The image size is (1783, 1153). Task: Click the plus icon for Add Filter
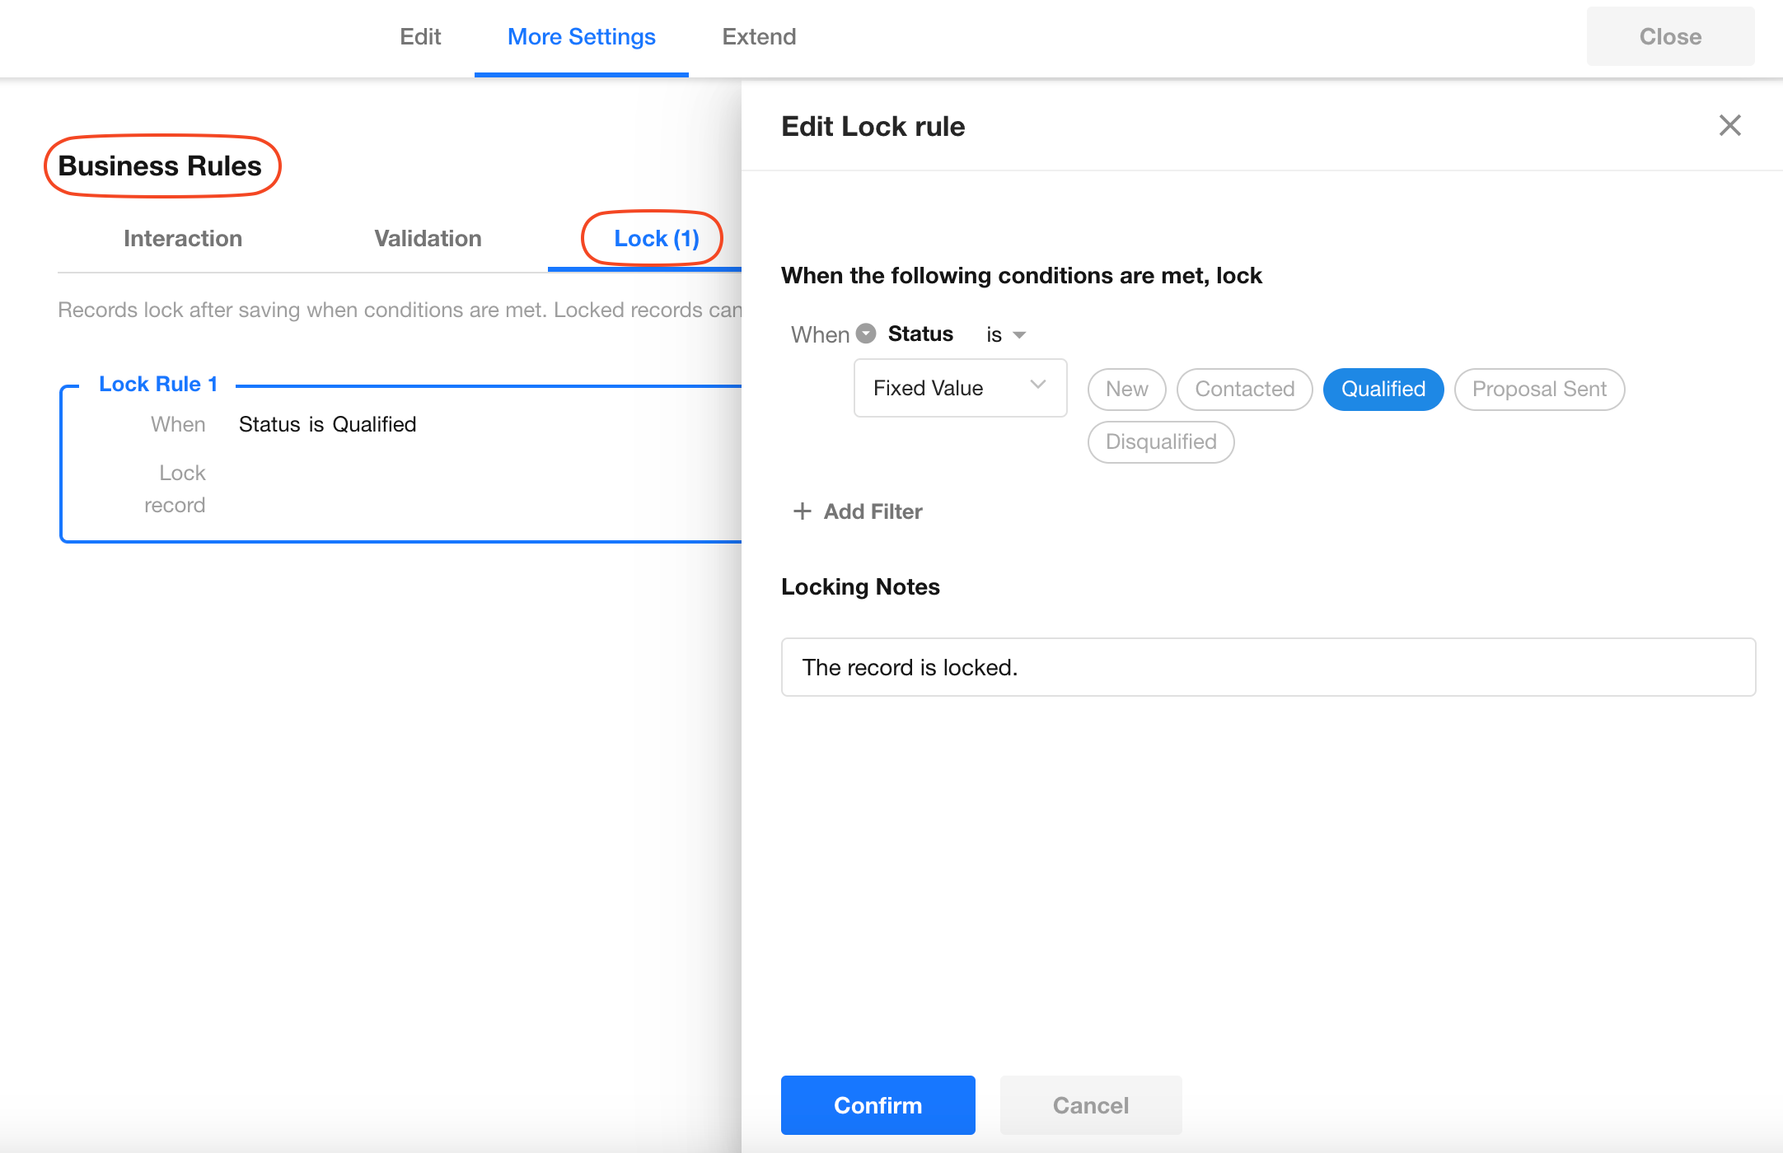802,511
